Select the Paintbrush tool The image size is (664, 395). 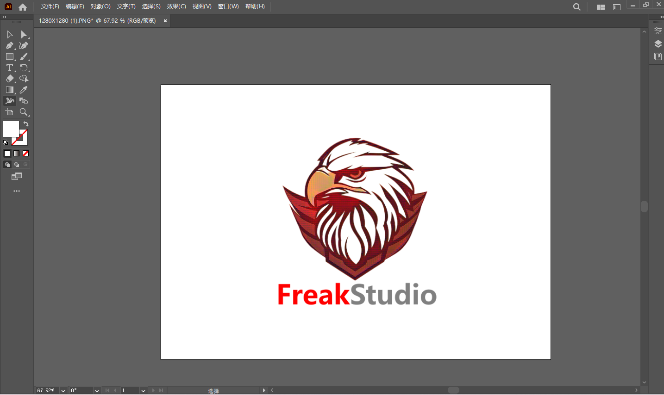point(24,56)
